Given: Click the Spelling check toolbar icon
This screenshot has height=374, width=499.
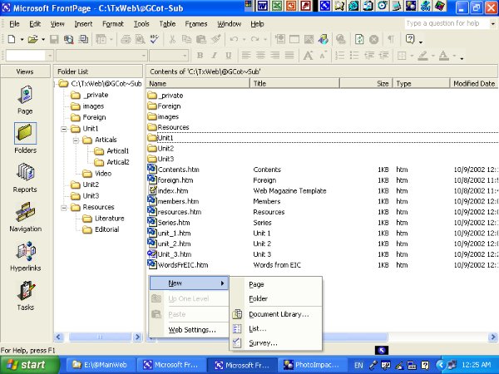Looking at the screenshot, I should pos(155,39).
